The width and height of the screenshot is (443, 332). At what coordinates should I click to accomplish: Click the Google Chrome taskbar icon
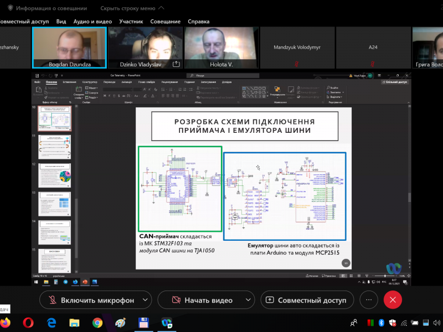coord(97,322)
